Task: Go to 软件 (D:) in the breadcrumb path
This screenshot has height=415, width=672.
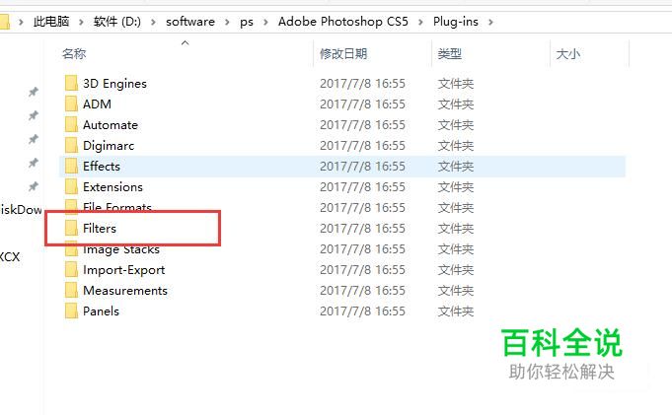Action: tap(117, 22)
